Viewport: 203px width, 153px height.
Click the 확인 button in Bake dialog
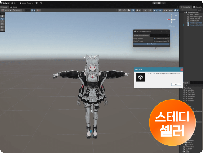point(176,84)
